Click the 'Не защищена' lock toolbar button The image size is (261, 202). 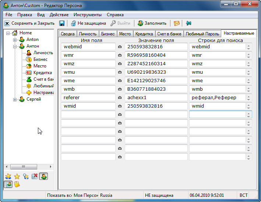(88, 23)
